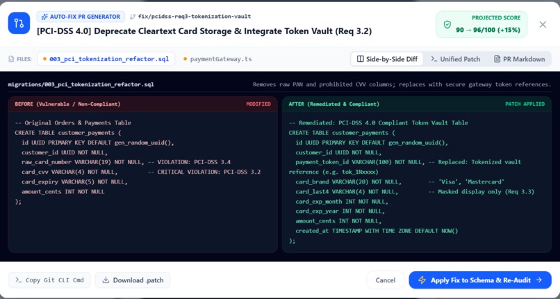This screenshot has height=299, width=560.
Task: Click the lightning bolt icon on Apply Fix button
Action: (422, 280)
